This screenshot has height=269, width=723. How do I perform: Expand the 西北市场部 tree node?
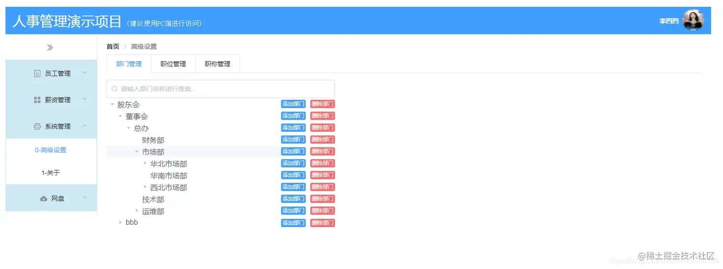(x=145, y=187)
